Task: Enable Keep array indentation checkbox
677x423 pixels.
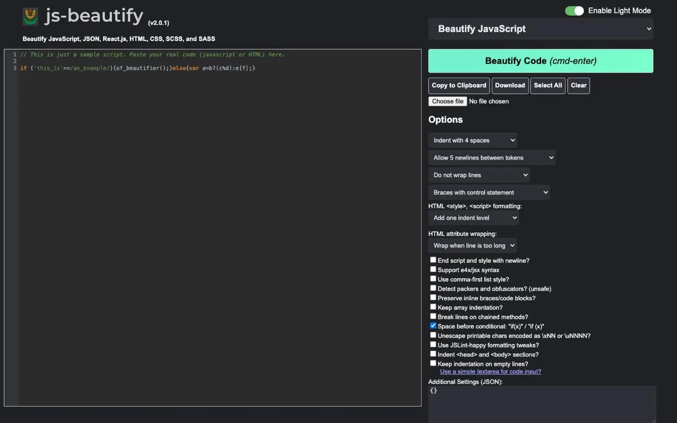Action: [x=433, y=307]
